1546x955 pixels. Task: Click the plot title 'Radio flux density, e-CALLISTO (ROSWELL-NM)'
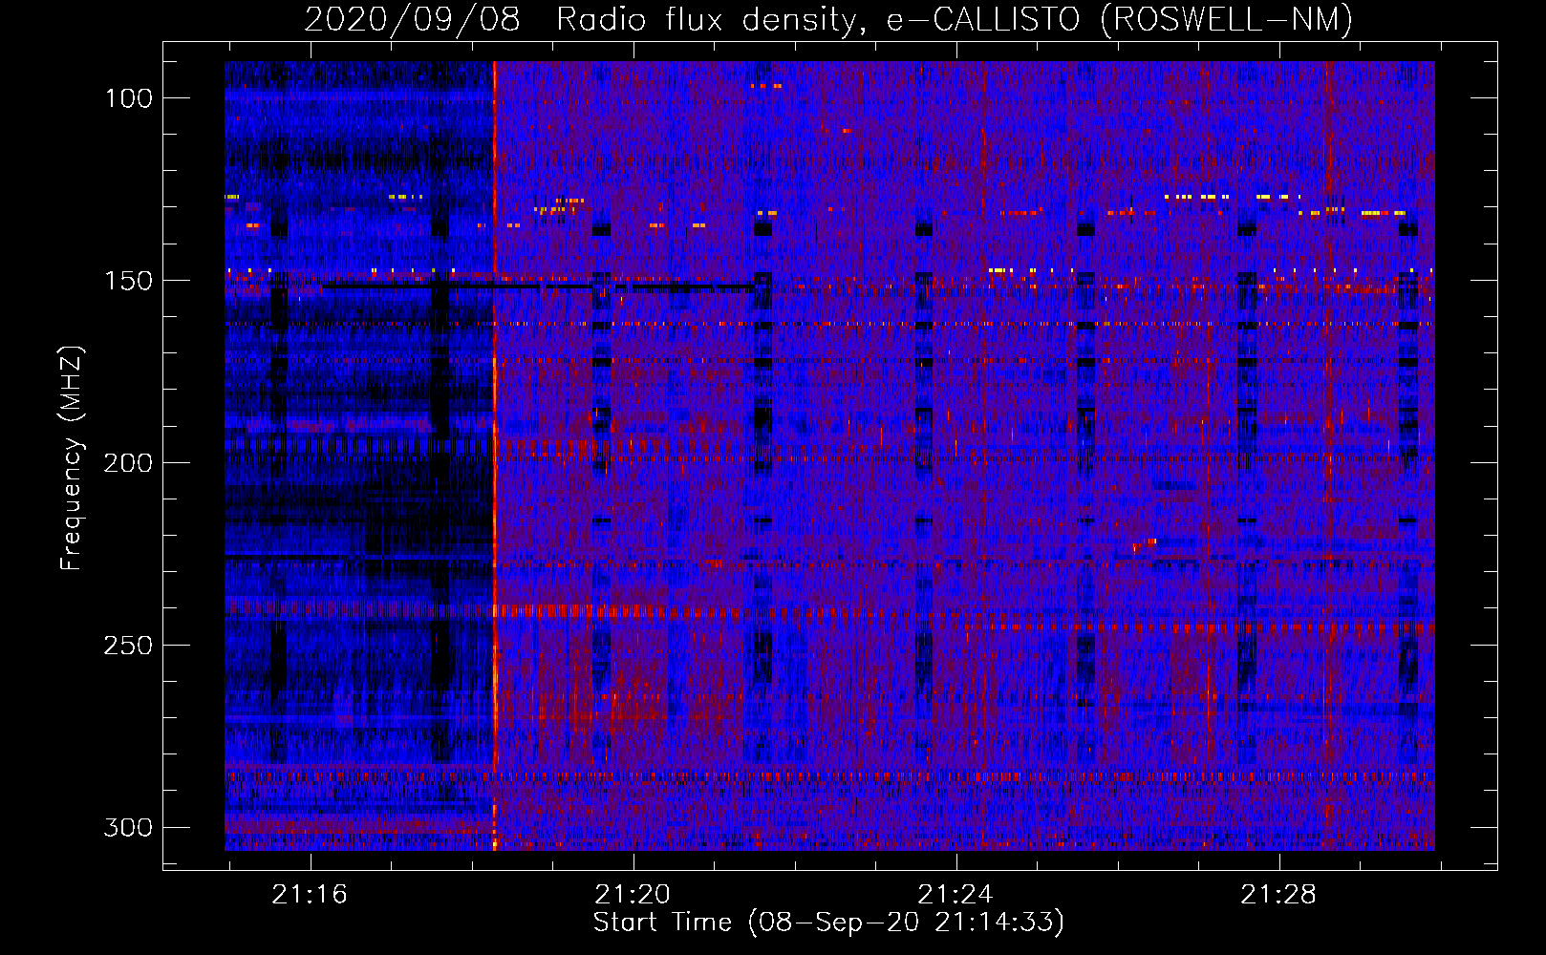click(x=955, y=19)
